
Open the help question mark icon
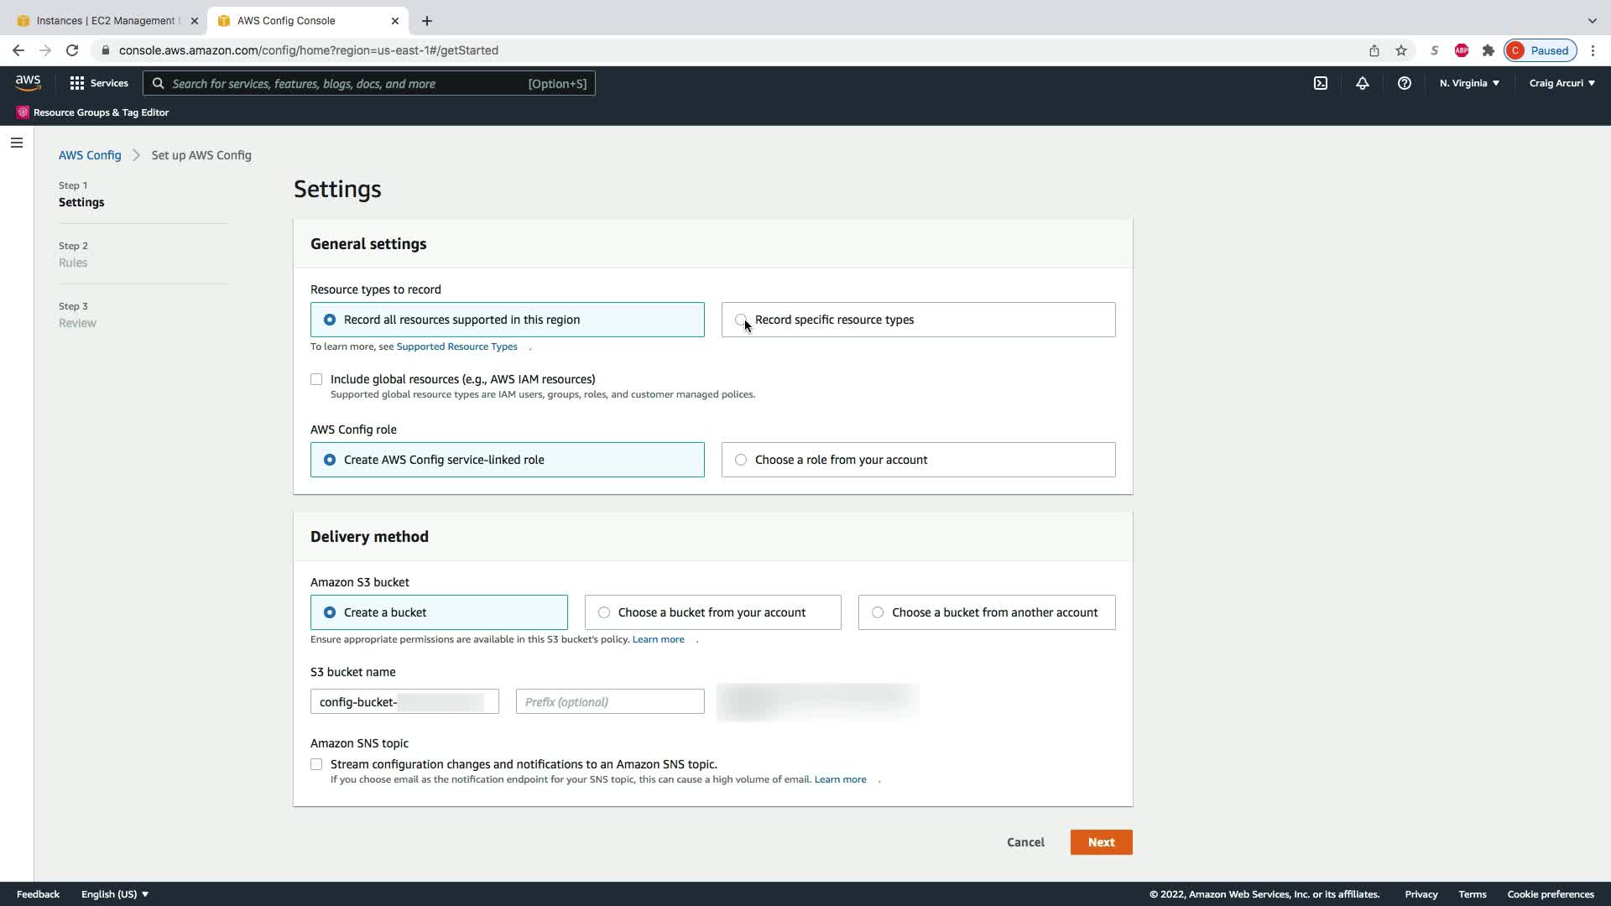tap(1404, 83)
